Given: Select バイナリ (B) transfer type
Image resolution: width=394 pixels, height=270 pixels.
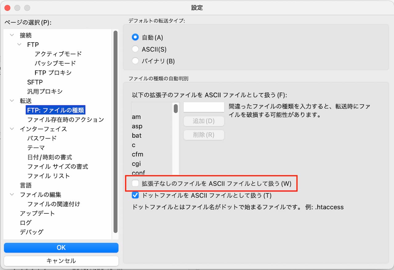Looking at the screenshot, I should (x=135, y=61).
